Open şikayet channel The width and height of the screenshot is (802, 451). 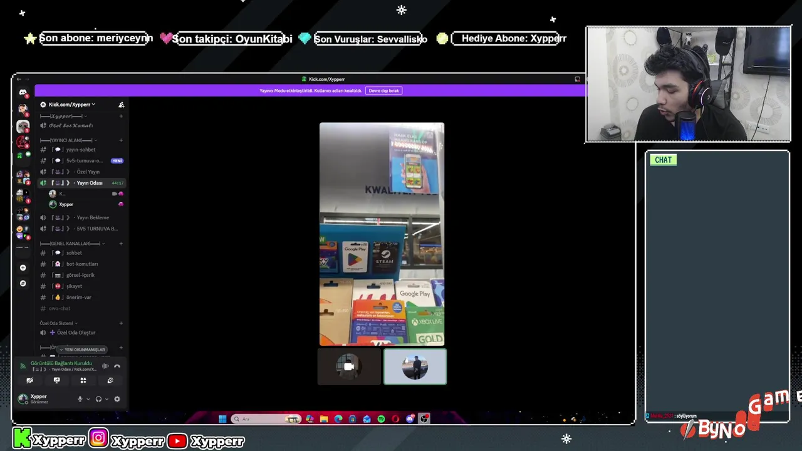81,286
